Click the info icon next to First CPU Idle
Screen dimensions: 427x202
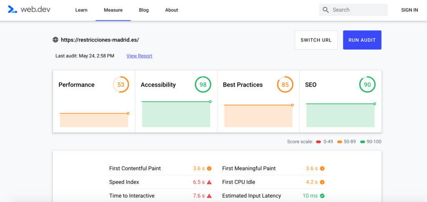322,182
